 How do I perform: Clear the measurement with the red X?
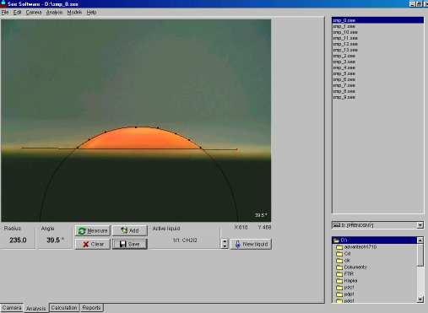pos(93,244)
